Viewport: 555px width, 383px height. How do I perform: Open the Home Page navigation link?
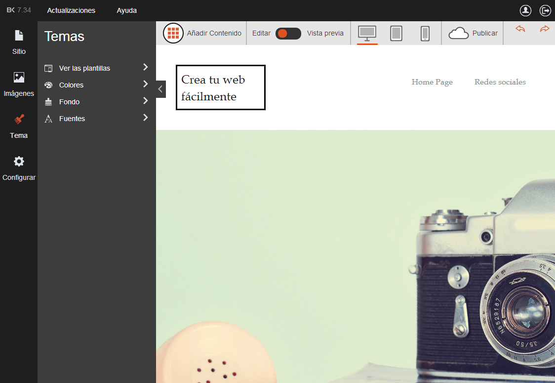coord(432,82)
